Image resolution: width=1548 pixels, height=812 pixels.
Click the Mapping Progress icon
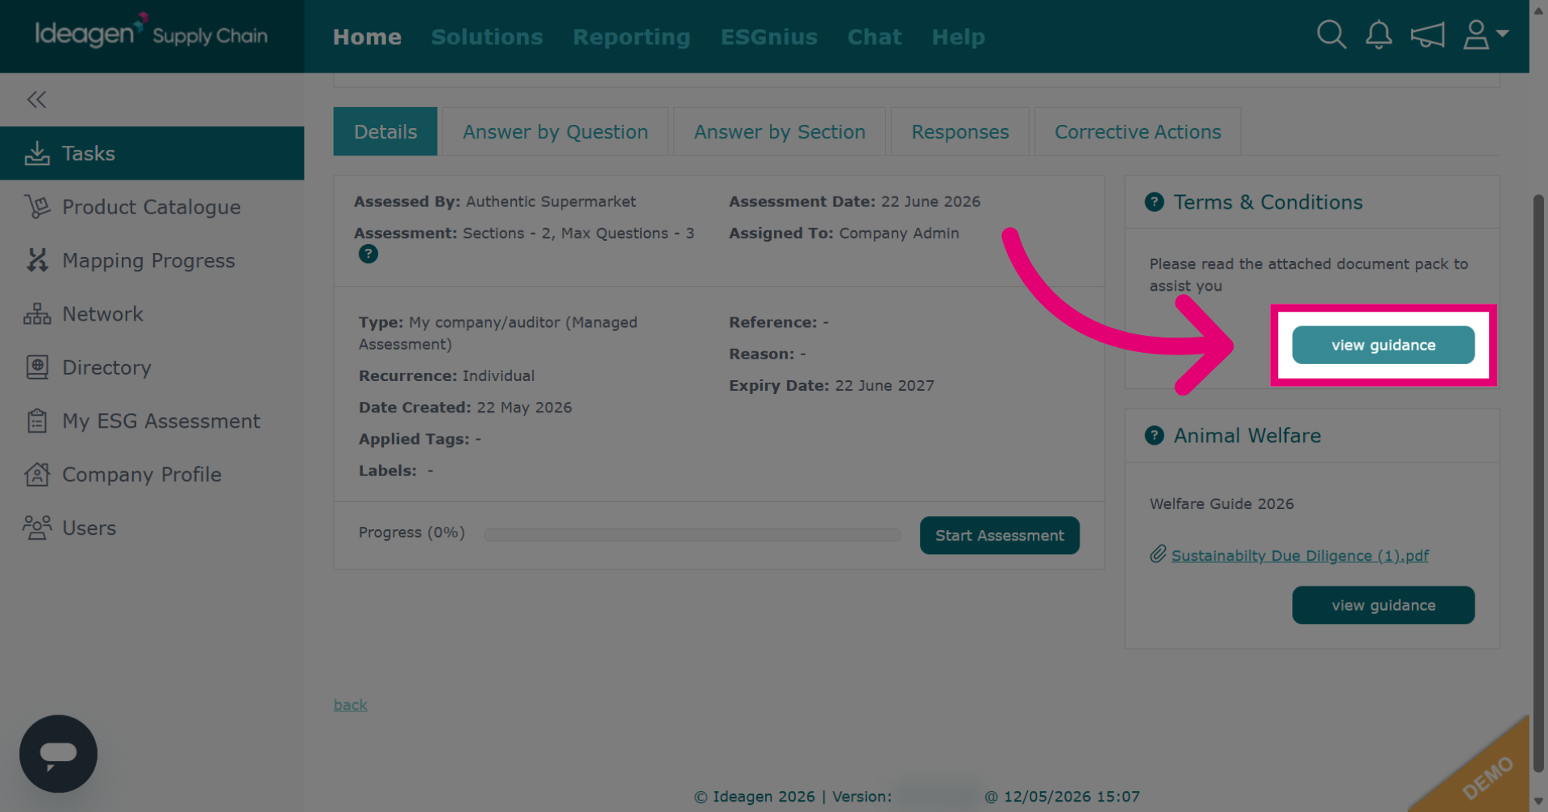pyautogui.click(x=37, y=260)
